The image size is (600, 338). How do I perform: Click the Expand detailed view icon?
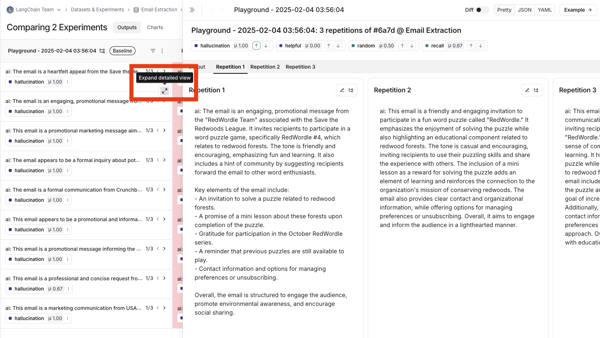(x=164, y=91)
